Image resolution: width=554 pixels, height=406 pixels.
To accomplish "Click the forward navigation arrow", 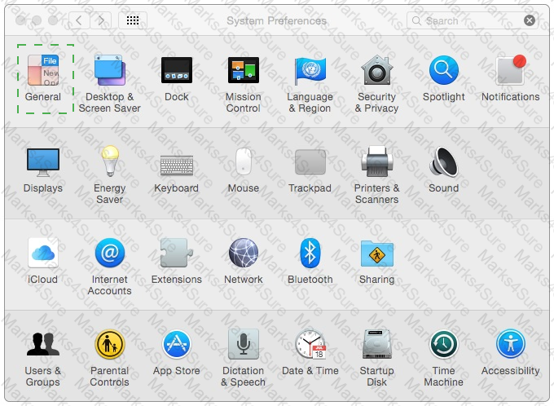I will 101,20.
